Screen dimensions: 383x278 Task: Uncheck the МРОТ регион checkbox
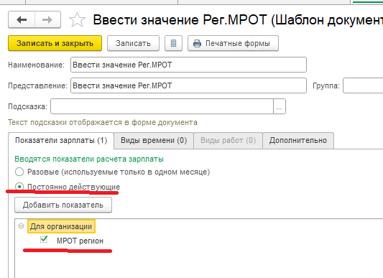point(44,239)
